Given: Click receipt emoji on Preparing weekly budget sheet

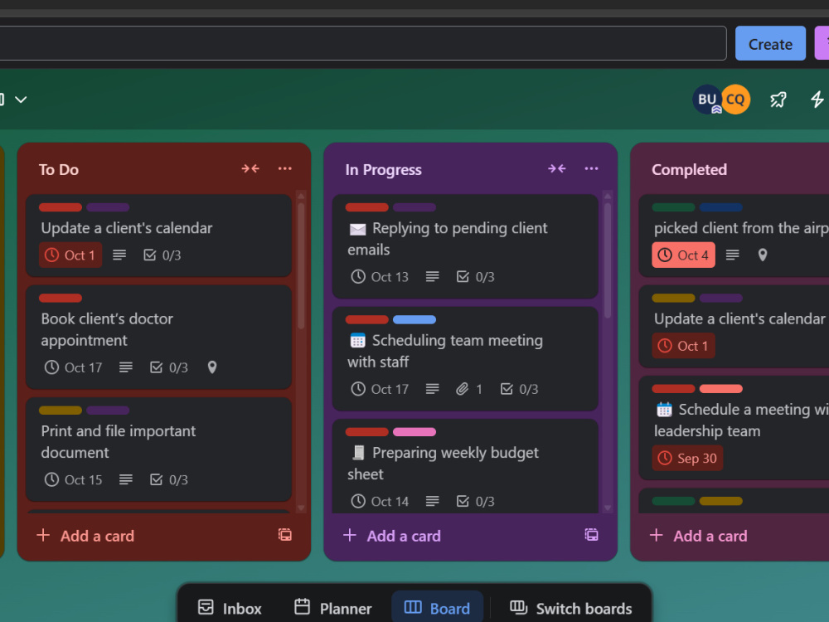Looking at the screenshot, I should click(x=358, y=453).
